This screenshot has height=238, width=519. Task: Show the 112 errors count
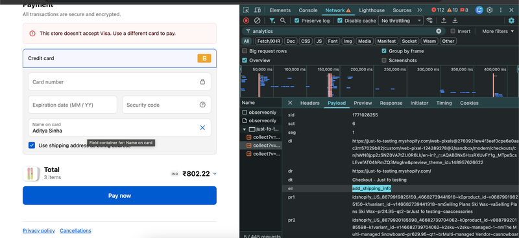[438, 10]
